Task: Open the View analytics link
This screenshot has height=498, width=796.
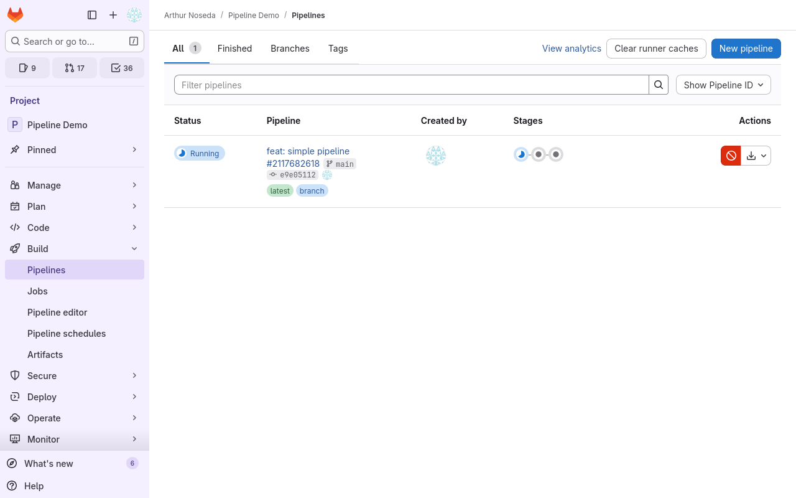Action: coord(572,49)
